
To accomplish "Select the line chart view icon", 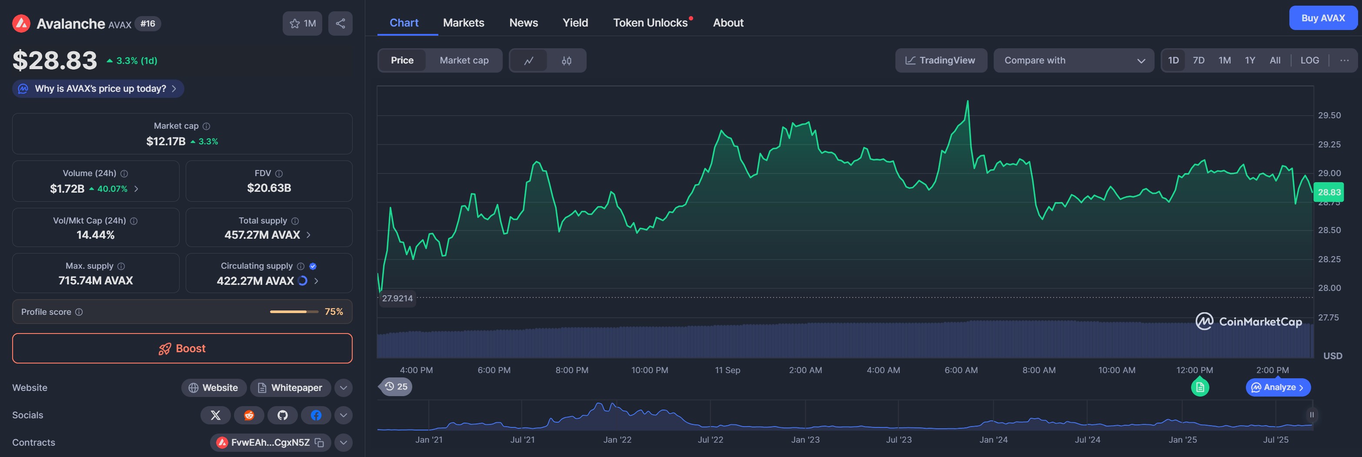I will [528, 60].
